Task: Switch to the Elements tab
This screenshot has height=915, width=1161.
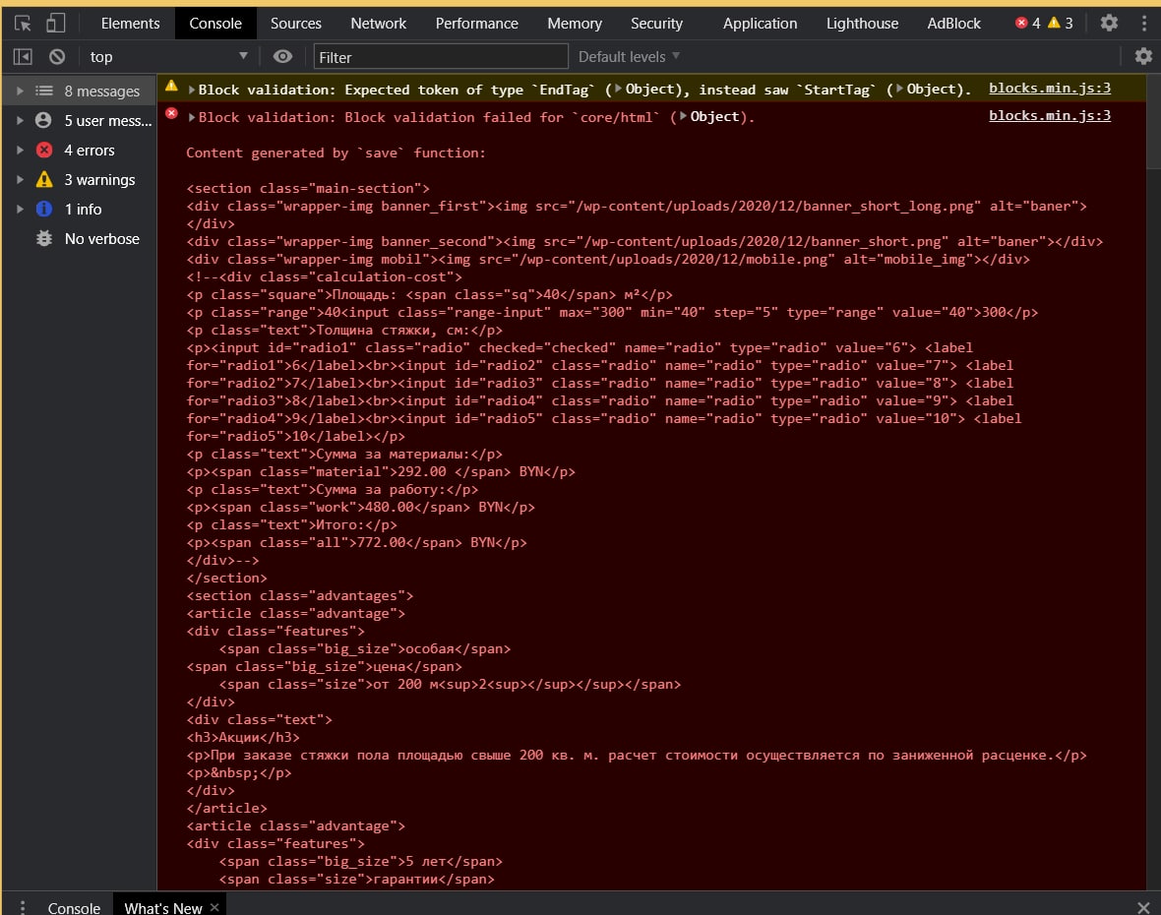Action: coord(130,24)
